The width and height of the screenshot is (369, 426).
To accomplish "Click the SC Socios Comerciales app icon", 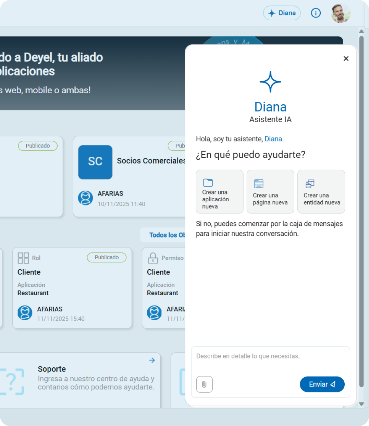I will [x=95, y=162].
